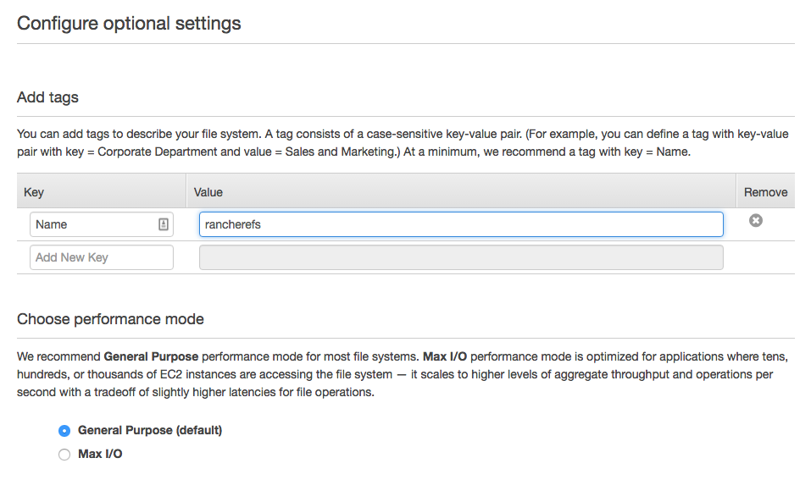Click the Key column header
This screenshot has width=811, height=480.
click(x=34, y=192)
